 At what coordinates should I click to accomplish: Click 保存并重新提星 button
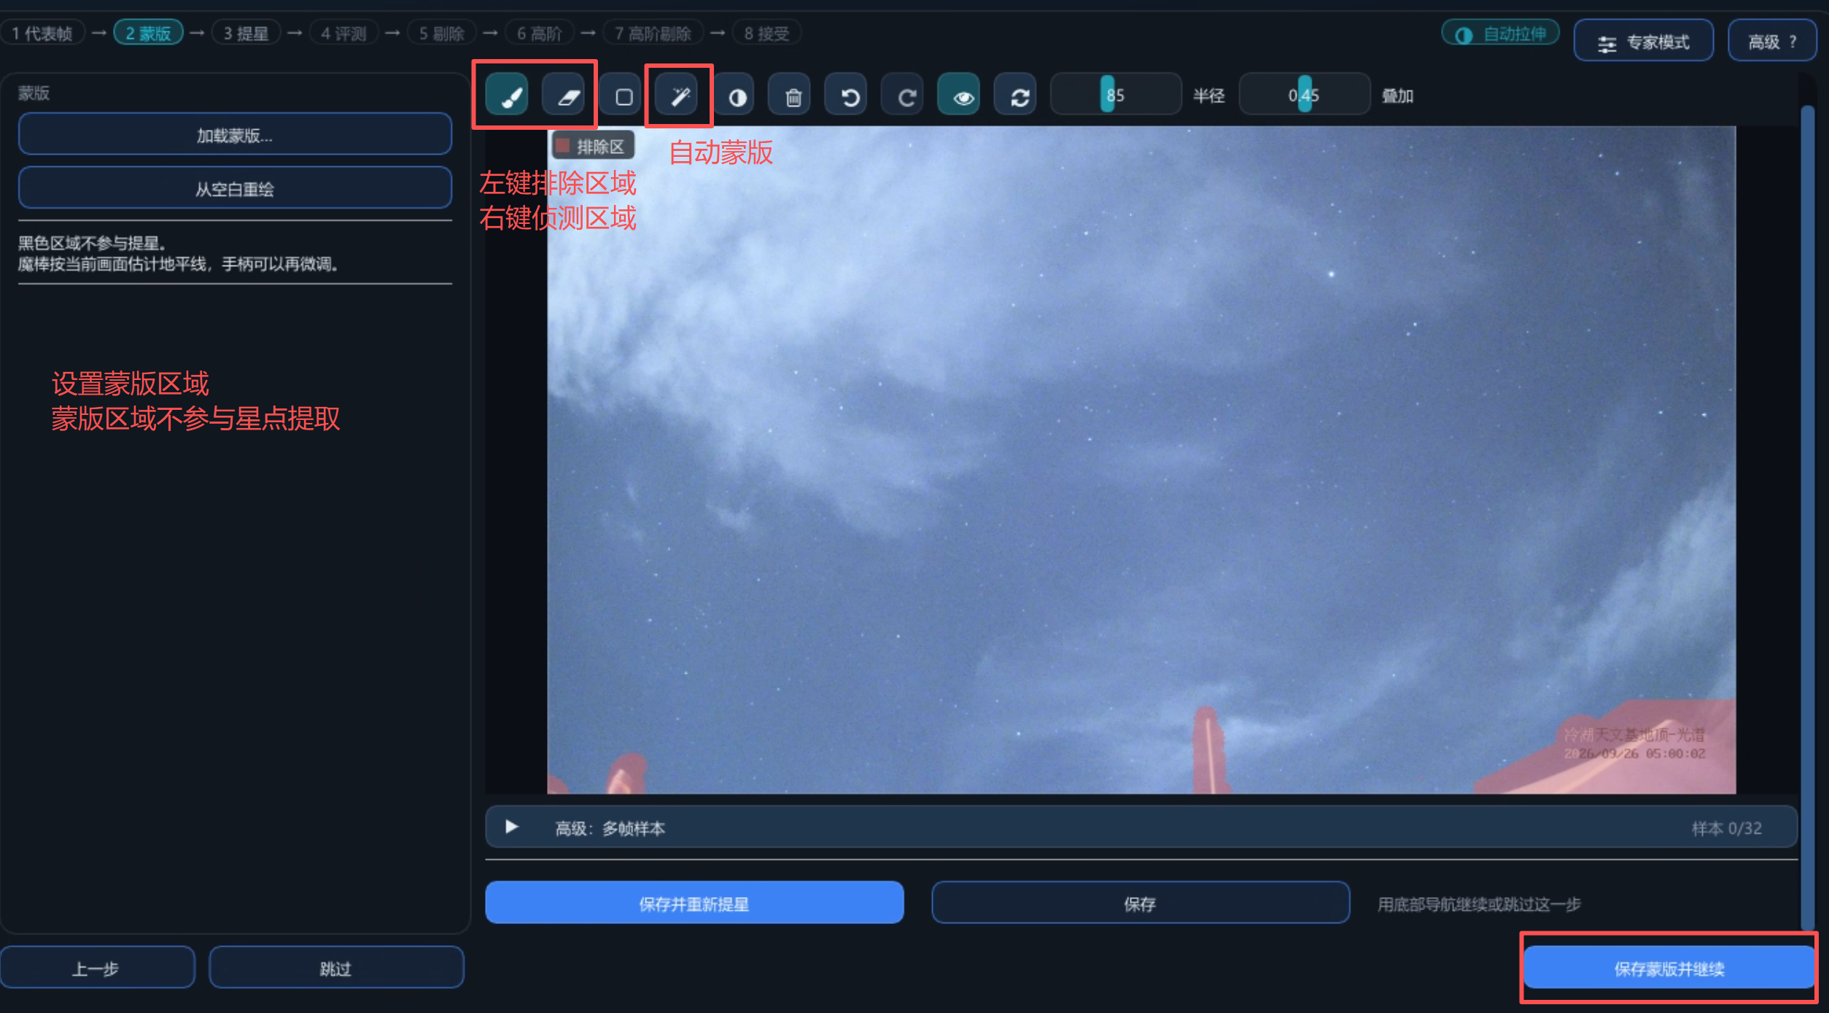pos(694,903)
